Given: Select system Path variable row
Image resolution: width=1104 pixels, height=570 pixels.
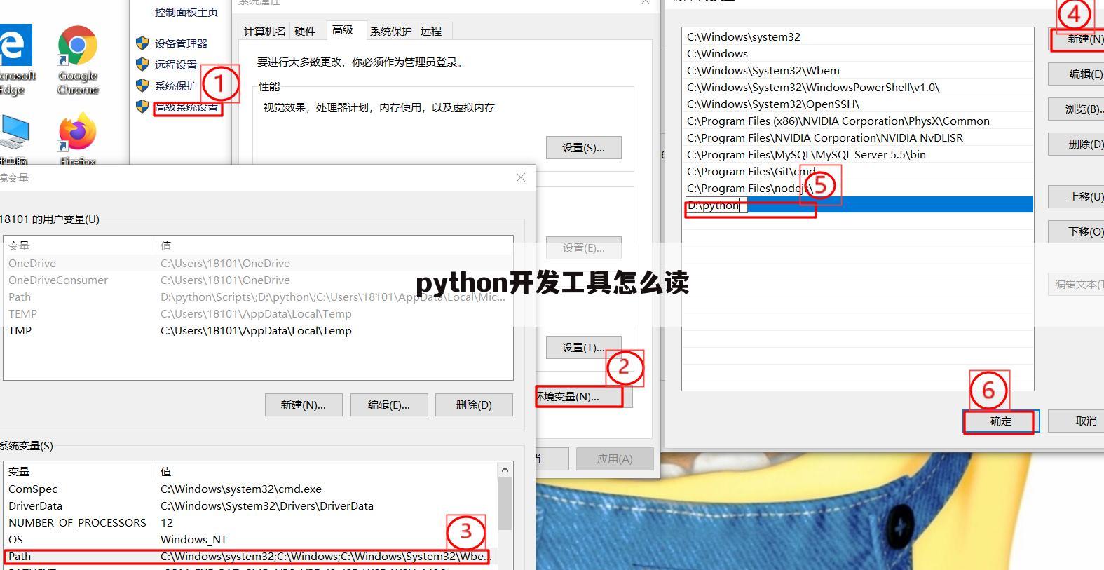Looking at the screenshot, I should coord(251,556).
